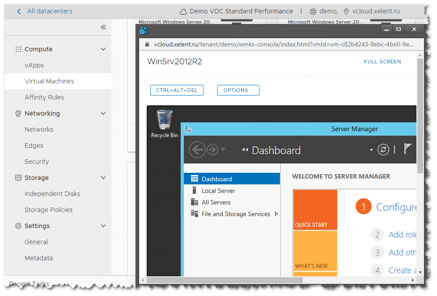Click the location pin beside vcloud.xelent.ru
This screenshot has width=437, height=296.
346,12
